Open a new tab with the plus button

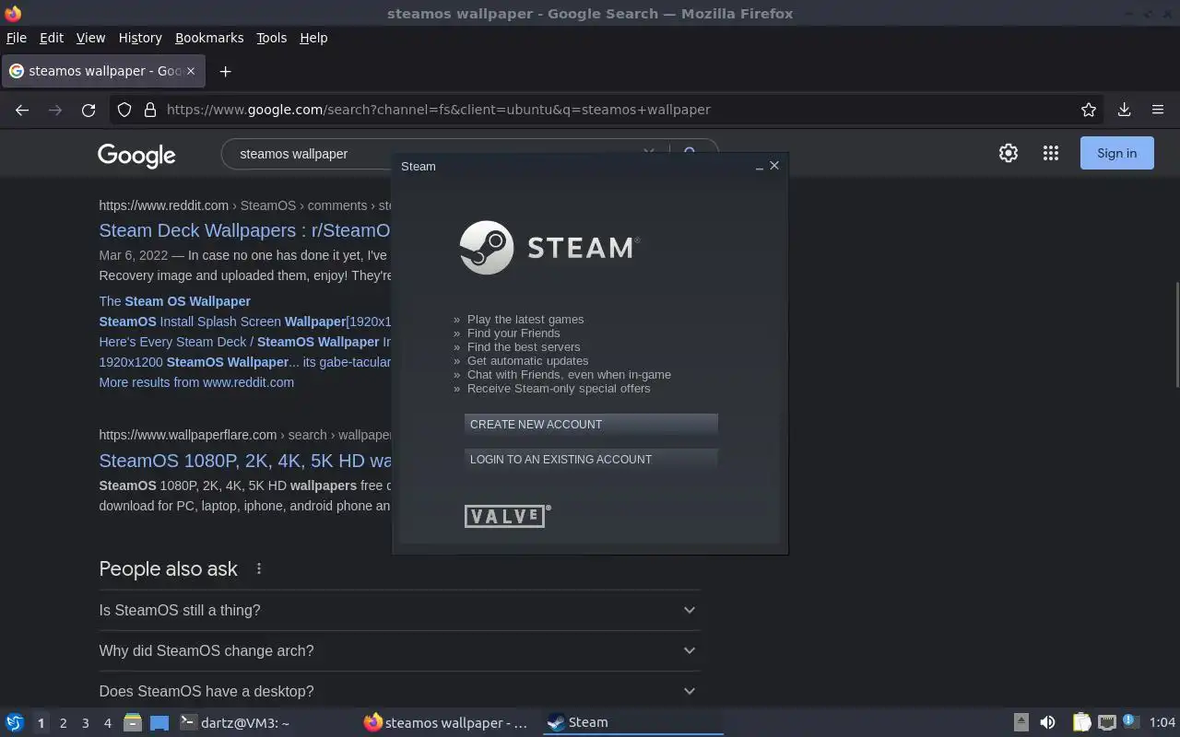(225, 71)
